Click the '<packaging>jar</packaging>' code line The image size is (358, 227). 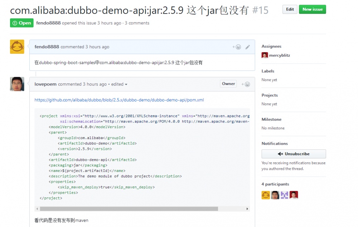[x=78, y=165]
